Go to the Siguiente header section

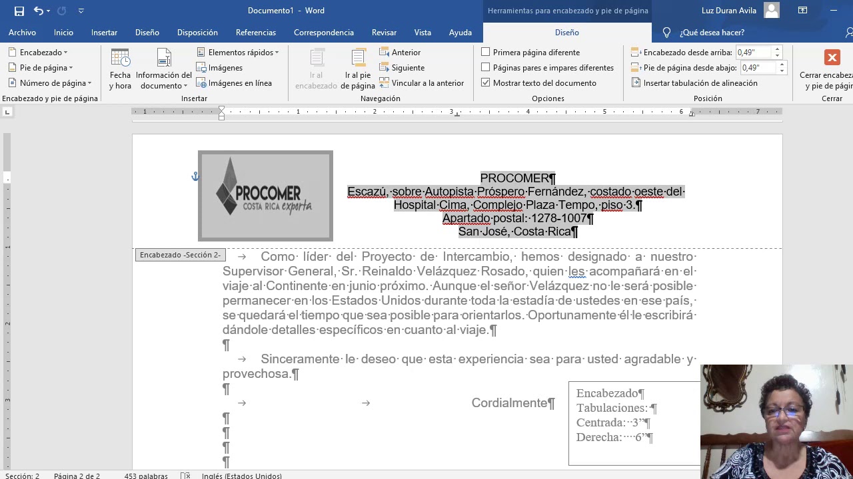click(x=402, y=68)
